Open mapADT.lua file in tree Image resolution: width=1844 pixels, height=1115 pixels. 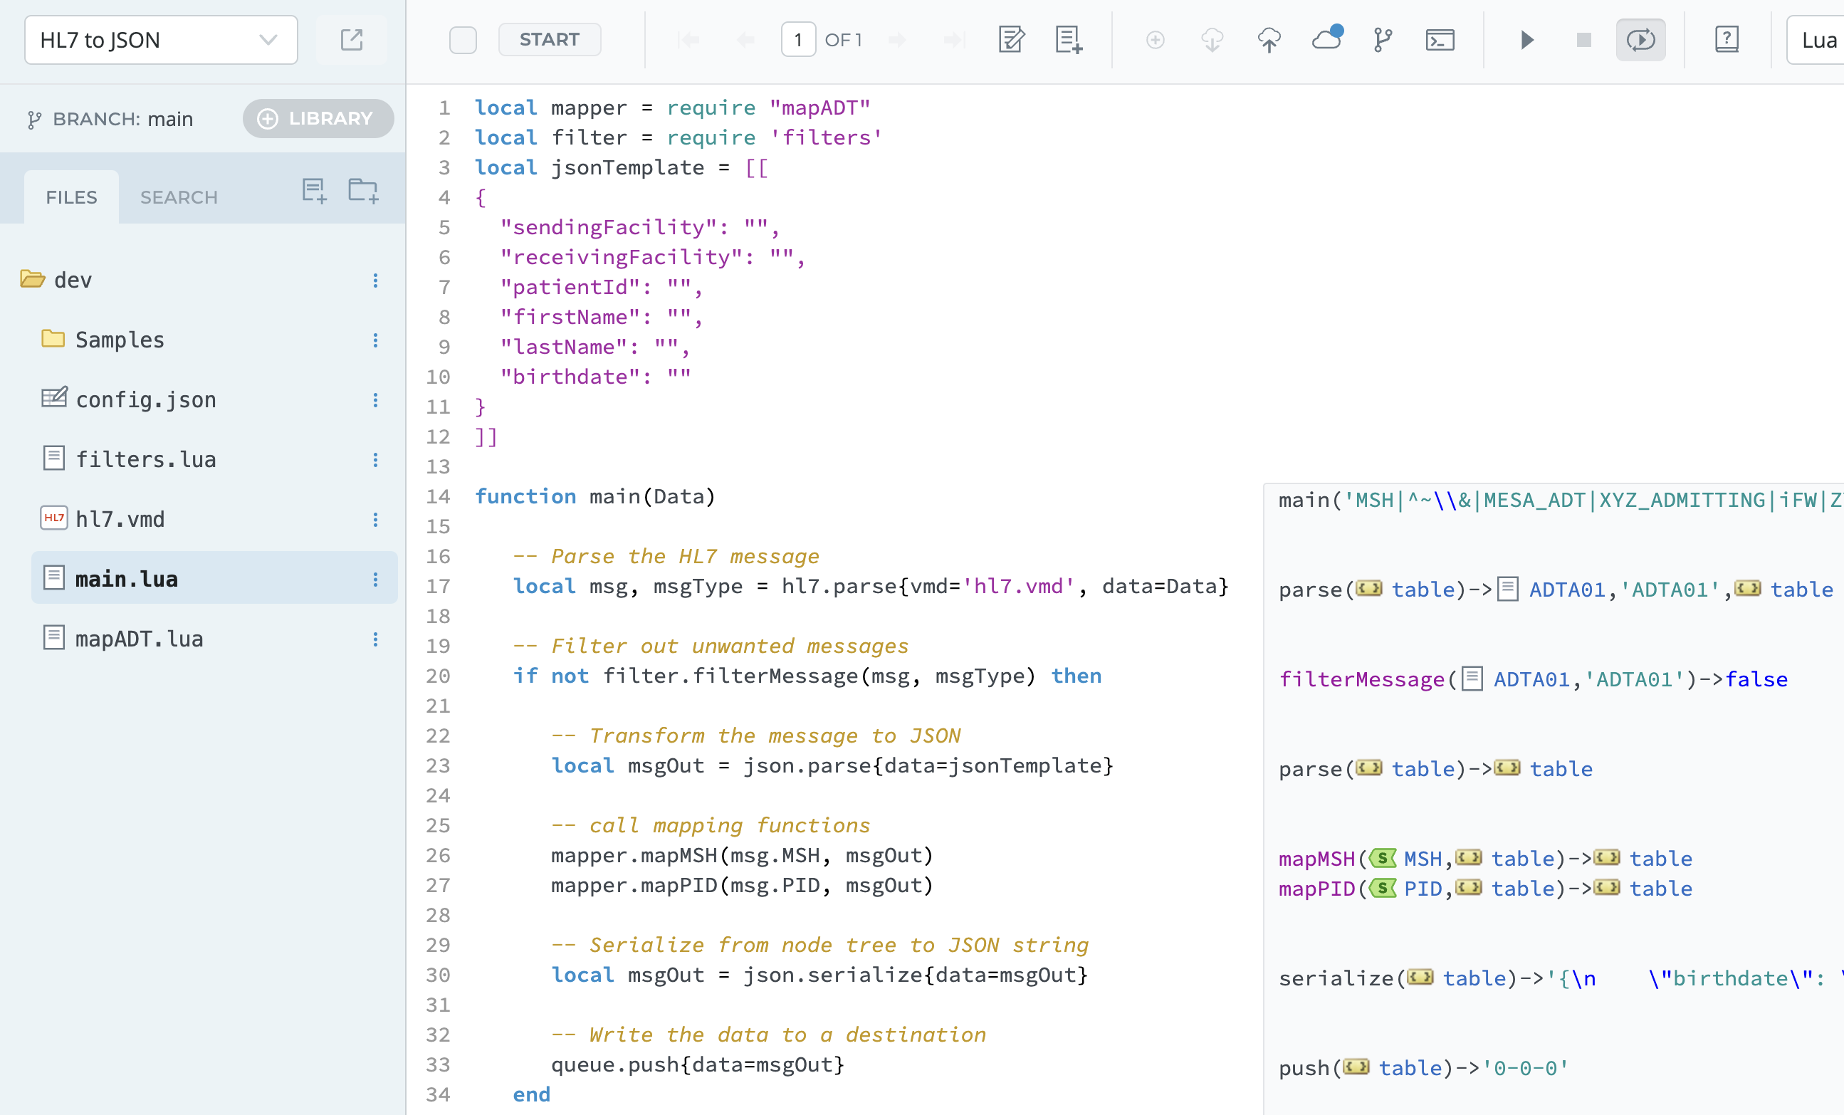pos(140,639)
